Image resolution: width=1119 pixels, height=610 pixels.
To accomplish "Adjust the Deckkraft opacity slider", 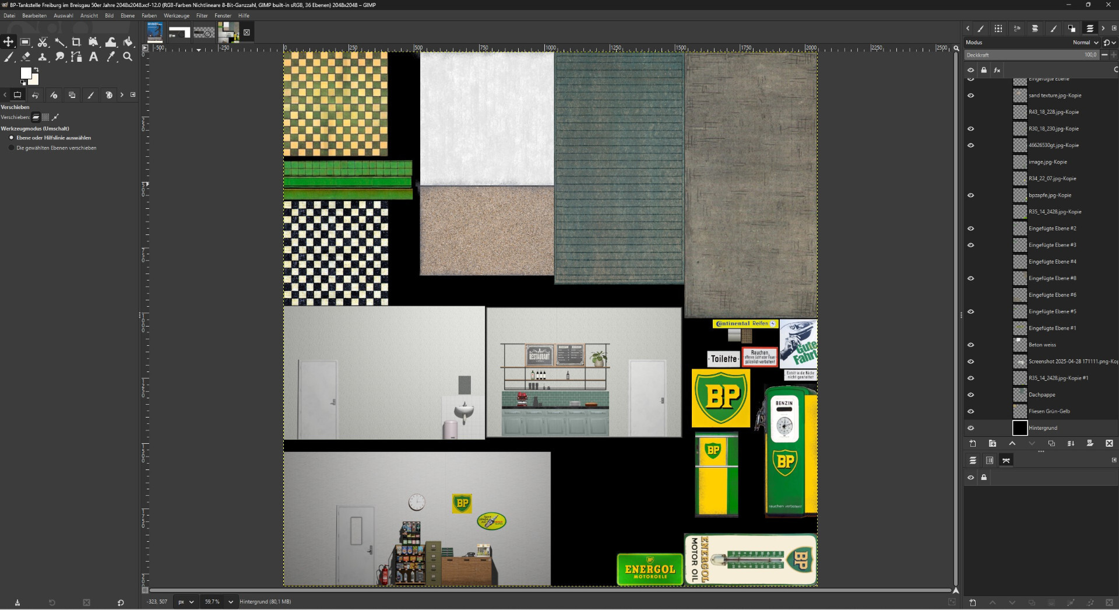I will (x=1032, y=55).
